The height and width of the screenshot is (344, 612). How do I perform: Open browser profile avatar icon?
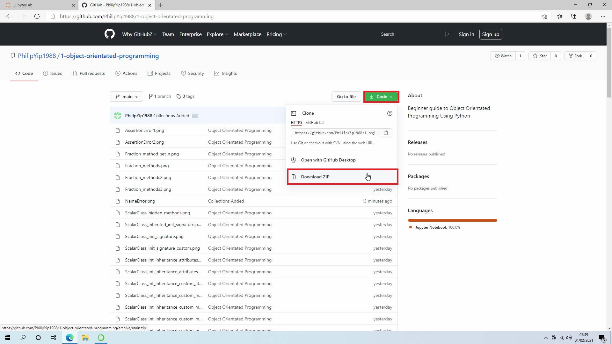(588, 16)
